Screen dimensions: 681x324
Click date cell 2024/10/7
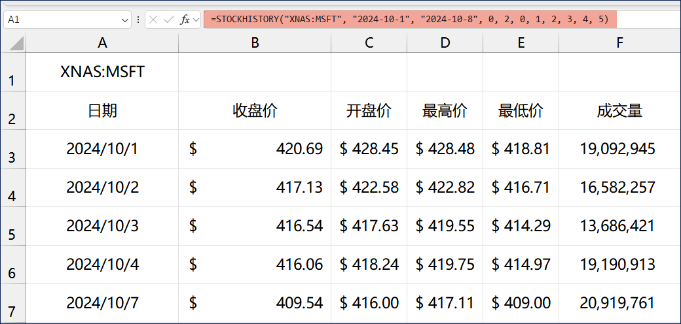click(x=102, y=303)
